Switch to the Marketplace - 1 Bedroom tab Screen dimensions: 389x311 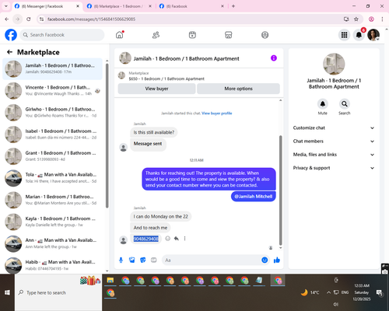point(119,6)
